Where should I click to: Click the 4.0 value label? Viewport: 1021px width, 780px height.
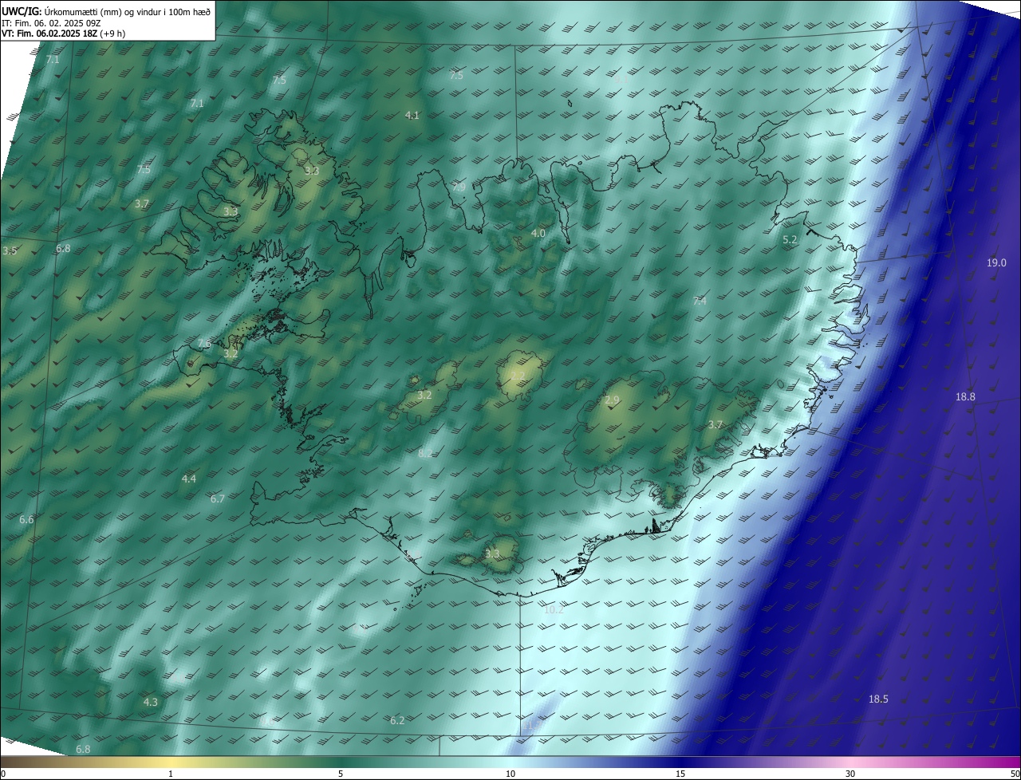click(538, 233)
